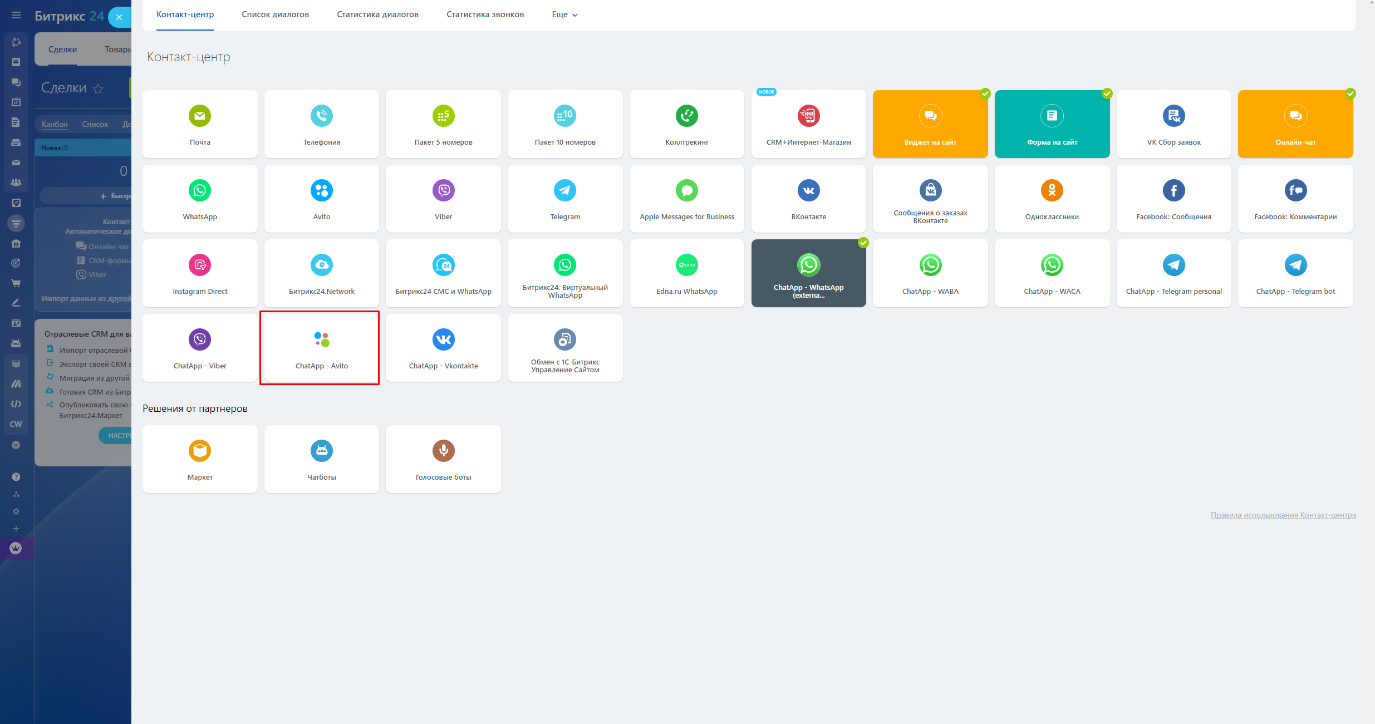Click the help question mark in sidebar
Viewport: 1375px width, 724px height.
[x=16, y=477]
